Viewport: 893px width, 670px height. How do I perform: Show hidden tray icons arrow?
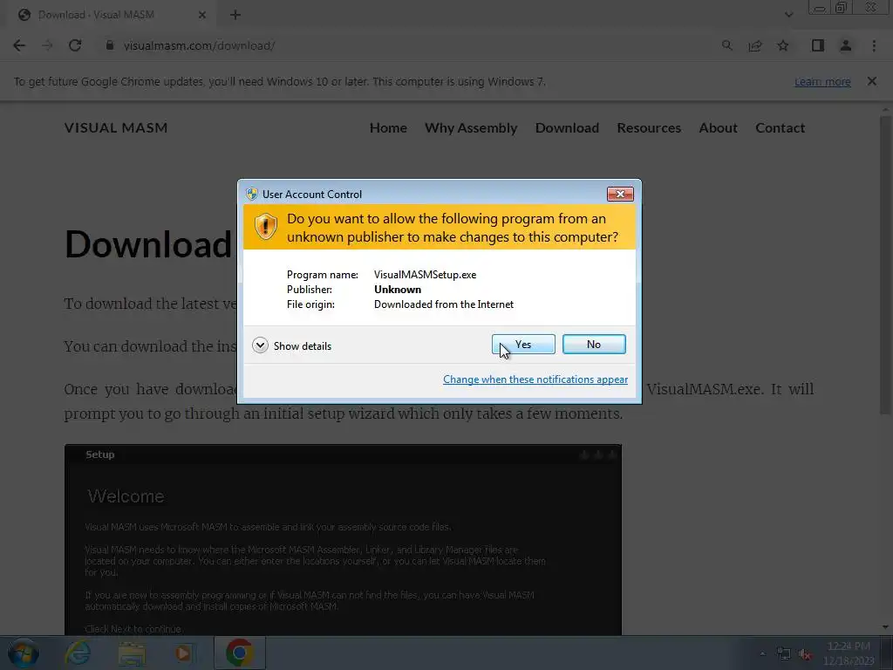pyautogui.click(x=762, y=653)
